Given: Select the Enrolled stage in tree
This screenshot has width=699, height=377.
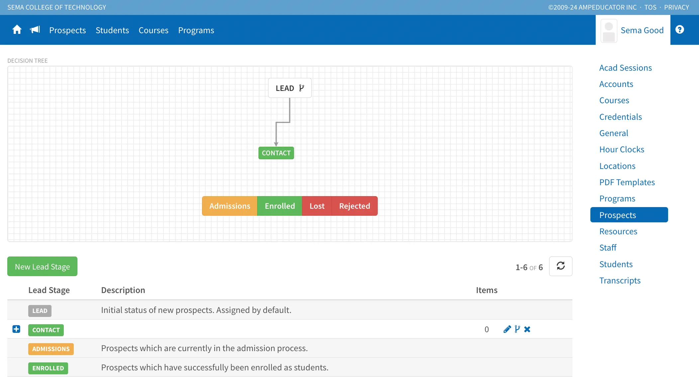Looking at the screenshot, I should [280, 206].
